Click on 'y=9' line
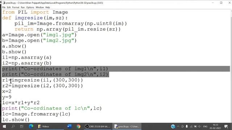 pyautogui.click(x=7, y=97)
